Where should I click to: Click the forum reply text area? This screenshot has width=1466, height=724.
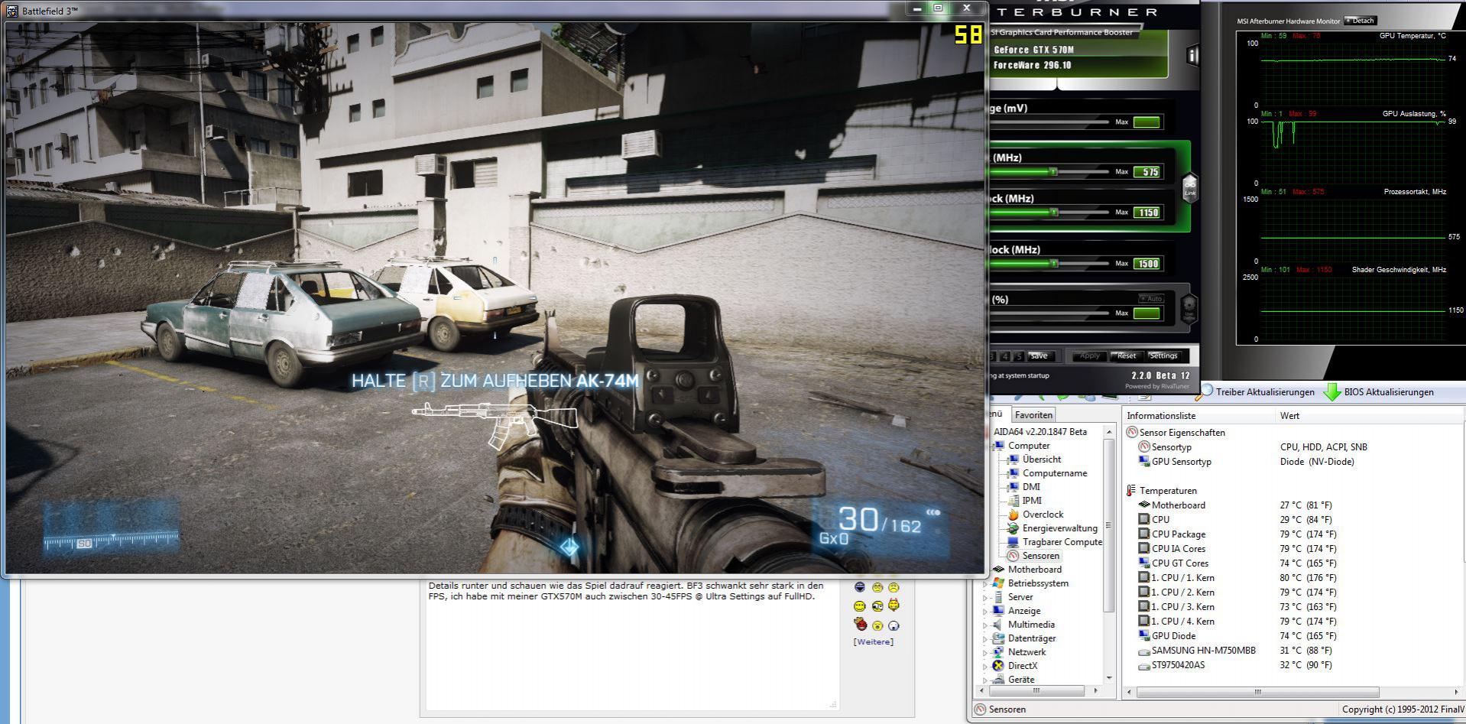coord(632,644)
